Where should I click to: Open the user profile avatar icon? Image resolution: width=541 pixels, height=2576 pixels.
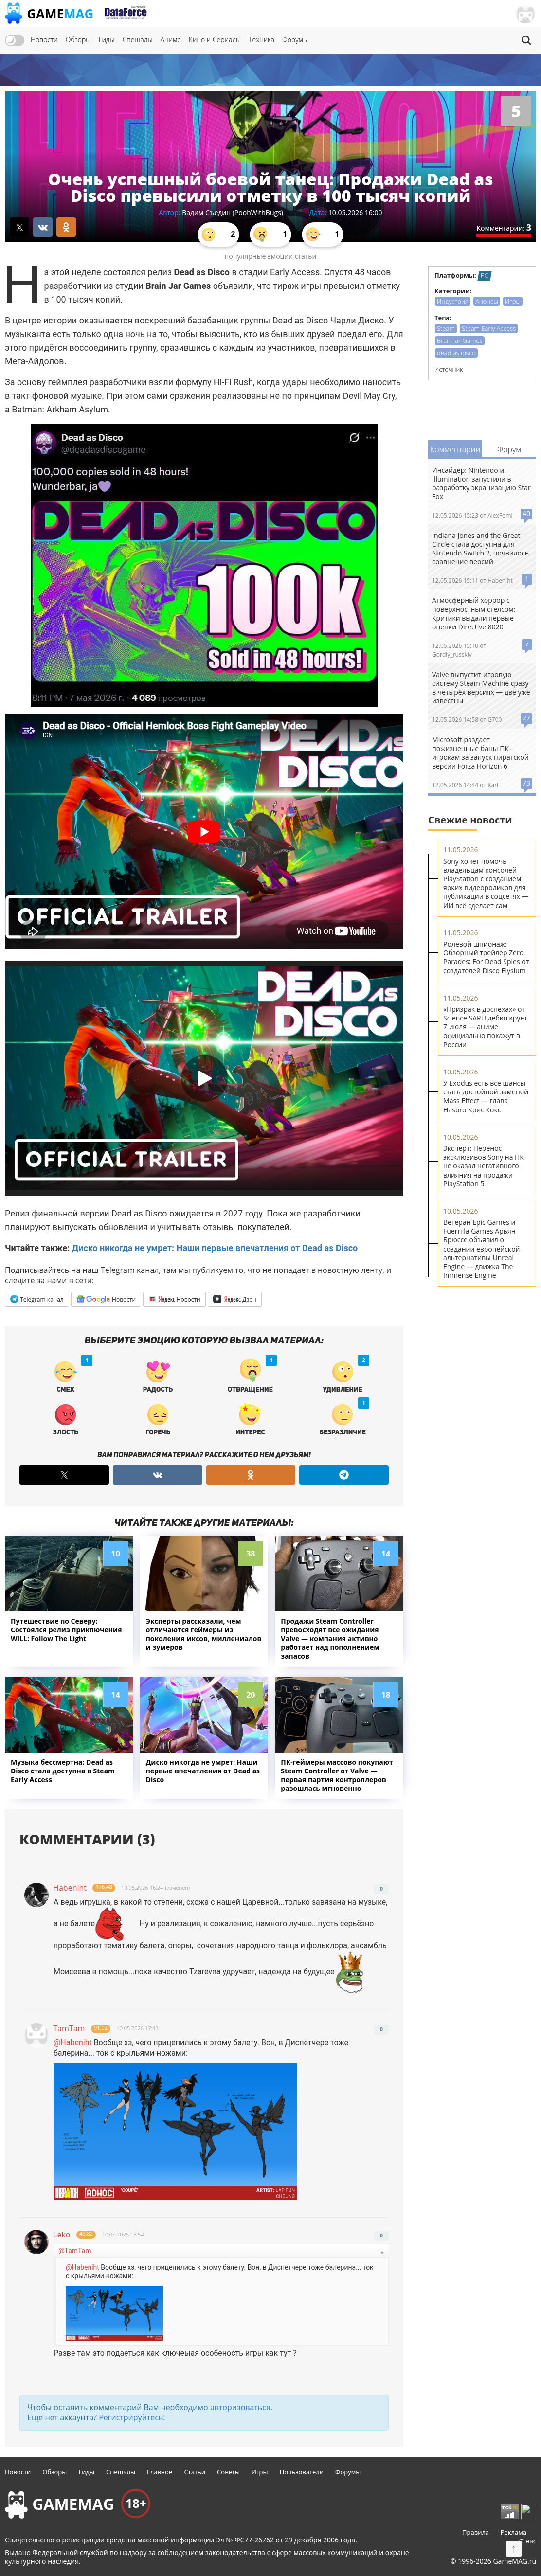tap(525, 14)
